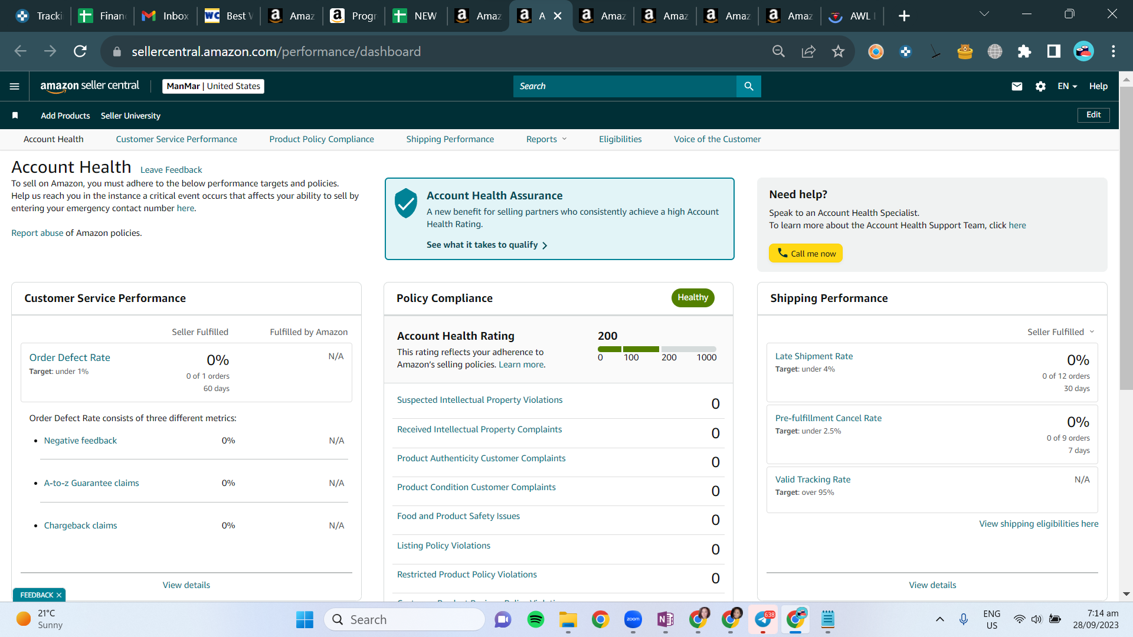The height and width of the screenshot is (637, 1133).
Task: Open the settings gear icon in Seller Central
Action: [x=1040, y=86]
